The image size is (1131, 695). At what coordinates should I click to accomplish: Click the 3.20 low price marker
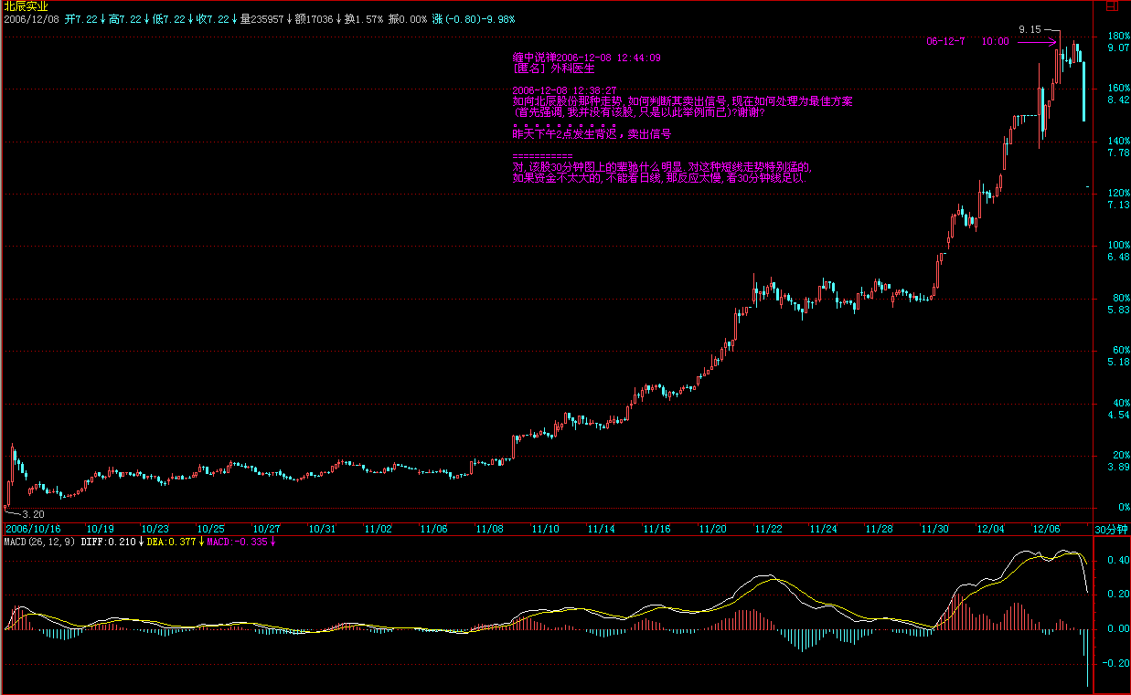point(33,515)
